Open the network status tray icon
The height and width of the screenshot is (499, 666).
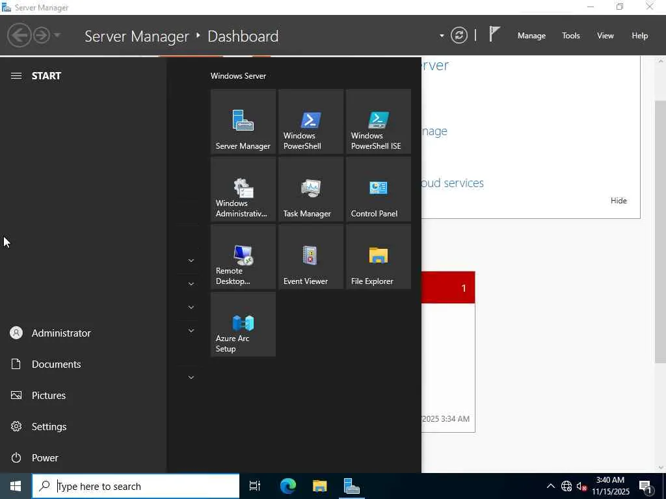pos(566,486)
